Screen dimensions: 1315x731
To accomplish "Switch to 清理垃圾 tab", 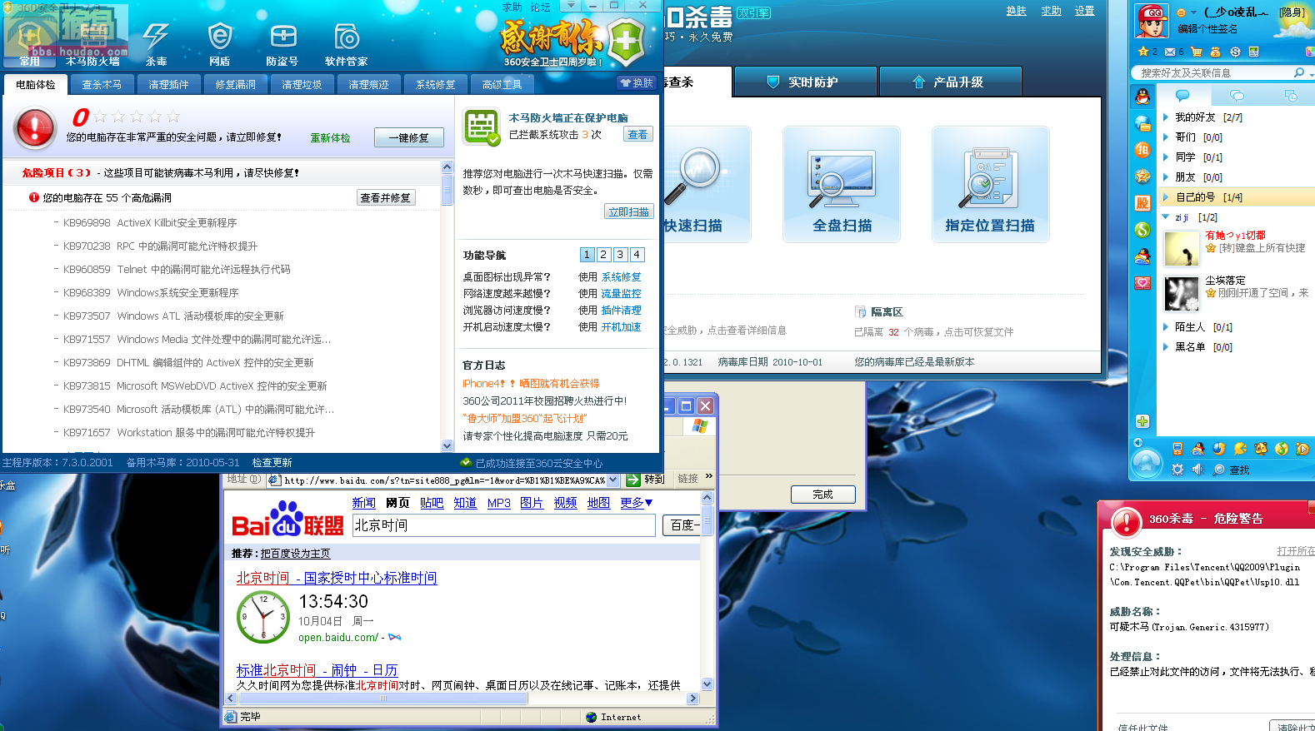I will click(302, 84).
